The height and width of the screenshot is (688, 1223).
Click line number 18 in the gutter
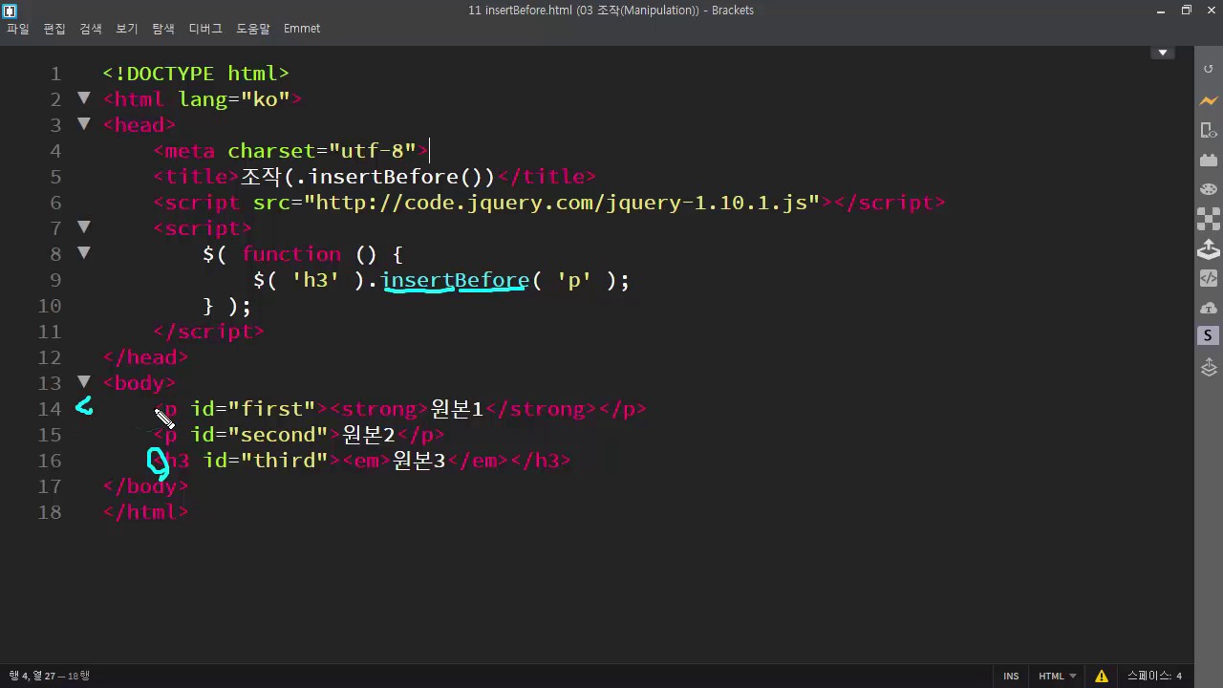pyautogui.click(x=50, y=512)
